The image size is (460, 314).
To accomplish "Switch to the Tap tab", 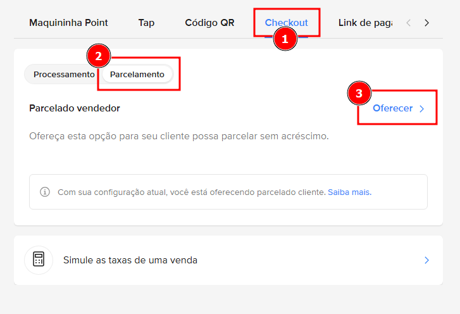I will point(146,23).
